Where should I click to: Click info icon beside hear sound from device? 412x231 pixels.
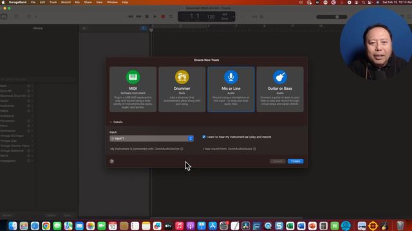click(x=255, y=149)
